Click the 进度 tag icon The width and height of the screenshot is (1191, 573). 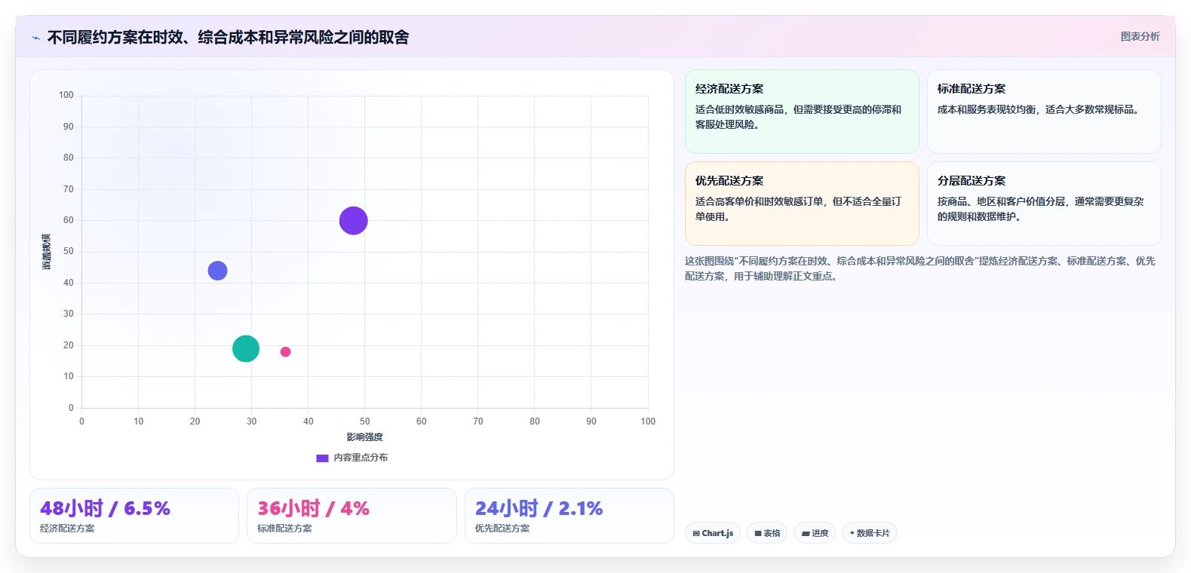[x=806, y=533]
